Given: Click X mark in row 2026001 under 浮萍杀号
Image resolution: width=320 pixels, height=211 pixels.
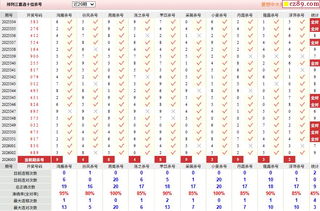Looking at the screenshot, I should click(303, 146).
